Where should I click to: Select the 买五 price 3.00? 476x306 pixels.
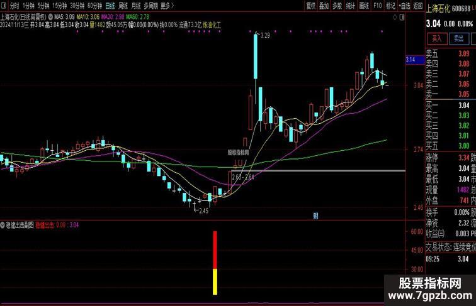(463, 145)
